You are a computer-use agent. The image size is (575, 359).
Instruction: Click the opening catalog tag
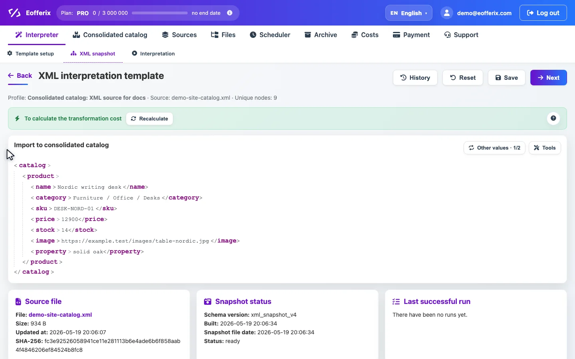coord(32,165)
